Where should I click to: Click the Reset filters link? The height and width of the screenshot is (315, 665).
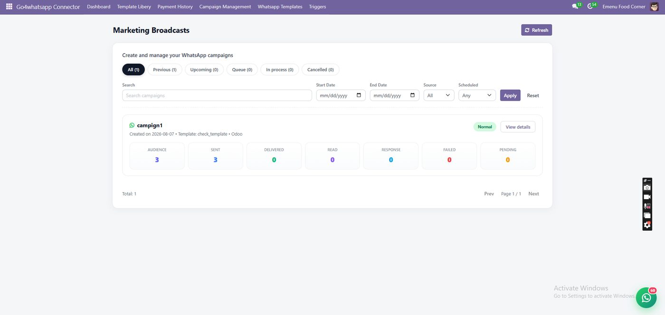click(x=533, y=95)
